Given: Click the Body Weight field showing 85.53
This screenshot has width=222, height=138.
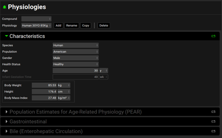Looking at the screenshot, I should pos(44,85).
